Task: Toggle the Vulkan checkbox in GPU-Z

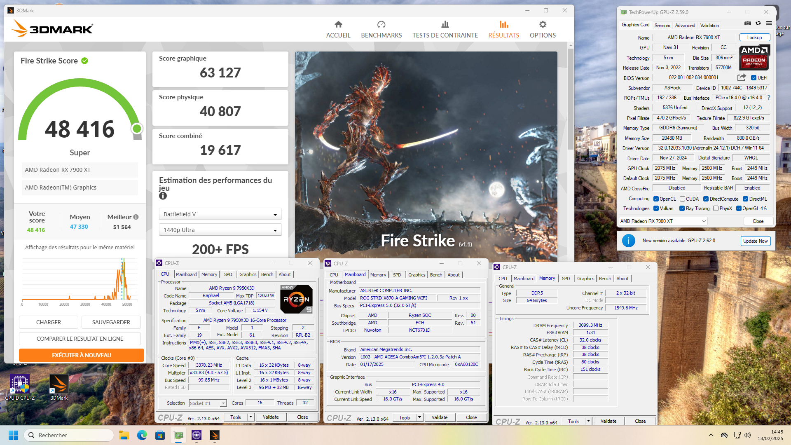Action: pos(656,208)
